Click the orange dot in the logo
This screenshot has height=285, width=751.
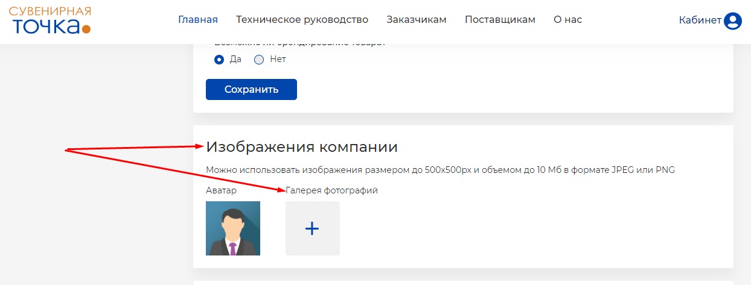[x=86, y=28]
